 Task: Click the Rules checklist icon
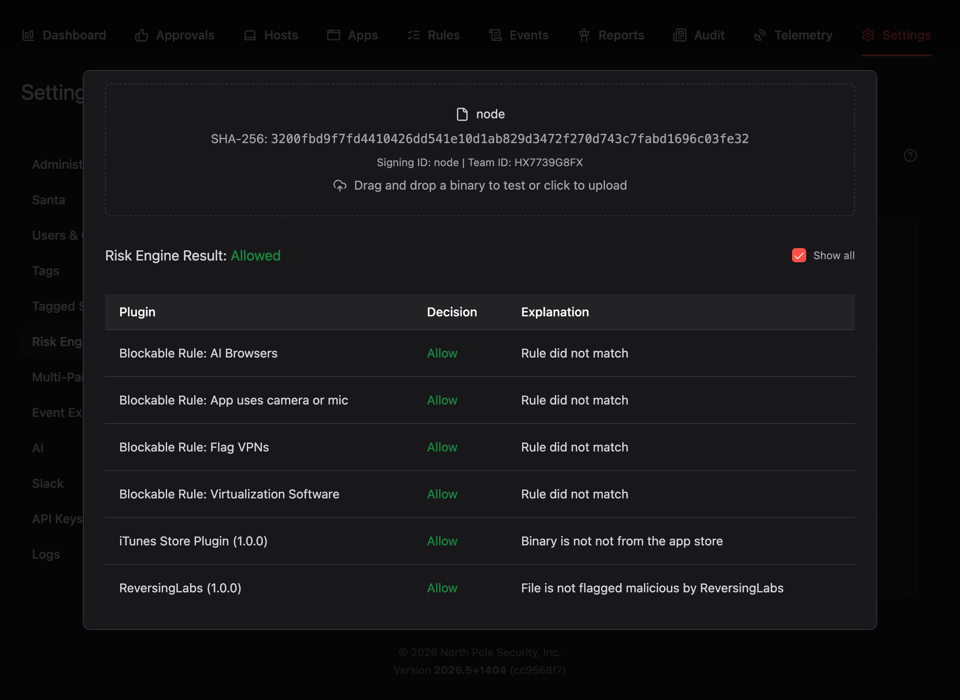[414, 35]
